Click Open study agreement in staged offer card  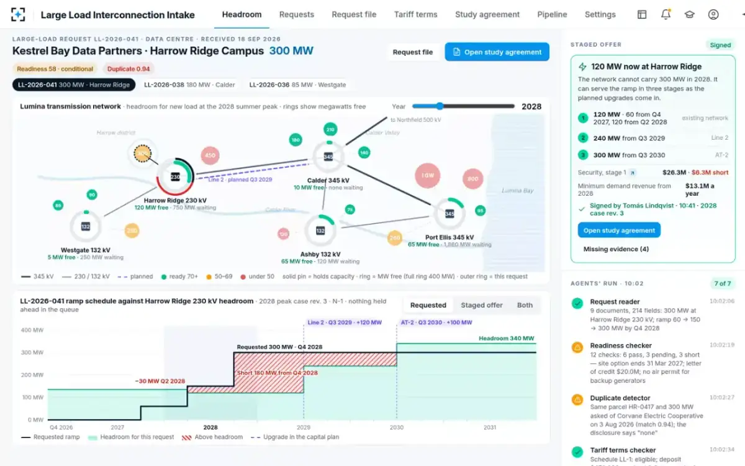[x=619, y=231]
